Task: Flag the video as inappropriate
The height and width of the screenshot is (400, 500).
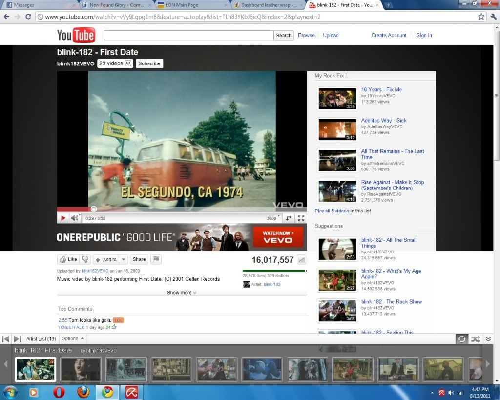Action: click(156, 259)
